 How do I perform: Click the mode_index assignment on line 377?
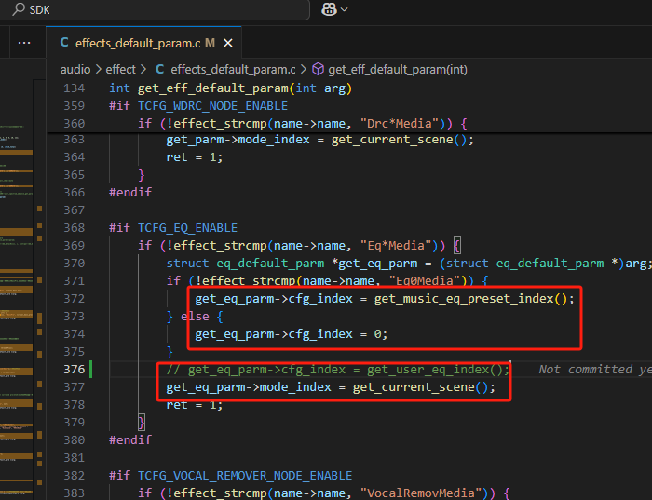click(x=331, y=387)
